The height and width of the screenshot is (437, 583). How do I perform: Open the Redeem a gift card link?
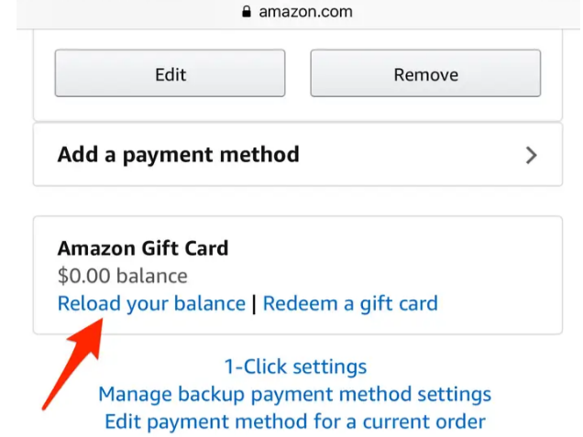(x=350, y=303)
